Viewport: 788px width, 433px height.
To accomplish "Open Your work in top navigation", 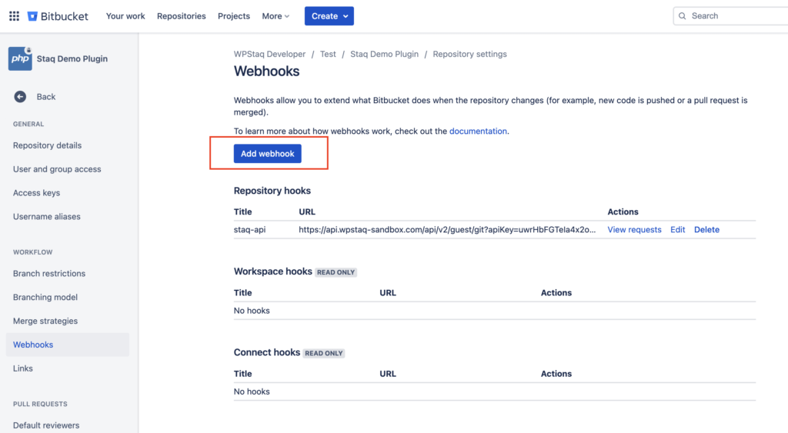I will [125, 16].
